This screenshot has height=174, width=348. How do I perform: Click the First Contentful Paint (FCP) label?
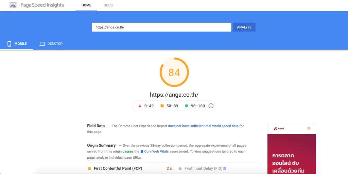tap(118, 169)
